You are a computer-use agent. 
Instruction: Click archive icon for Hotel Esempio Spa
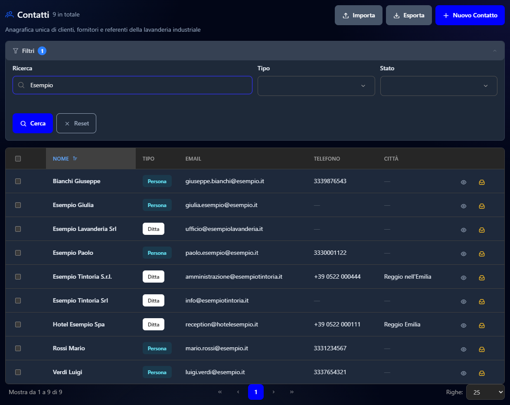point(482,326)
